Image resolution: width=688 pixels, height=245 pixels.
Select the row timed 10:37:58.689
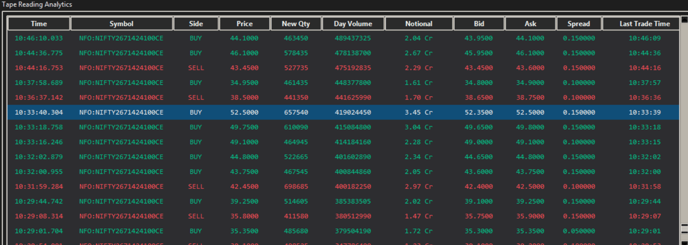[343, 83]
